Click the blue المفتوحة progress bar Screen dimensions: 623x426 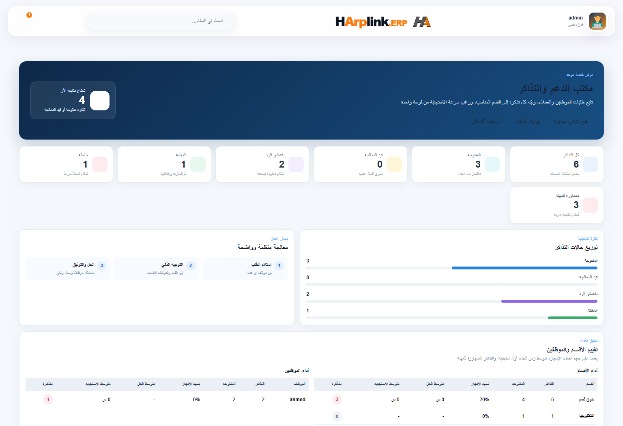(x=524, y=268)
